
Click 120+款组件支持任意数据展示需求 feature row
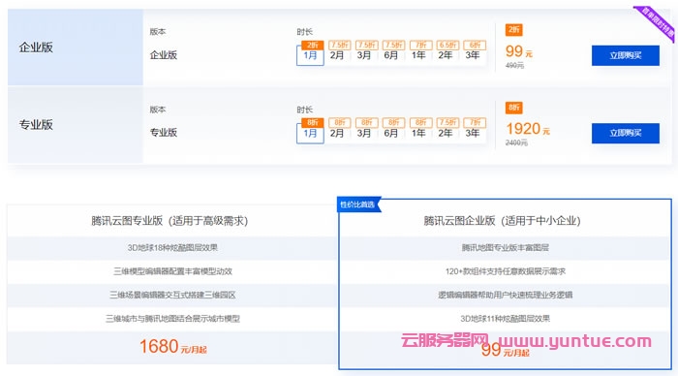click(x=505, y=271)
